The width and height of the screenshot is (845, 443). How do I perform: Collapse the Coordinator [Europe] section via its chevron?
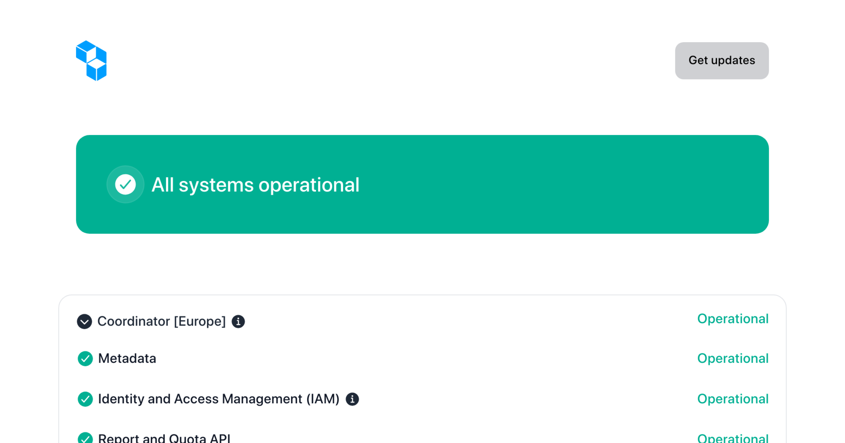pos(84,321)
